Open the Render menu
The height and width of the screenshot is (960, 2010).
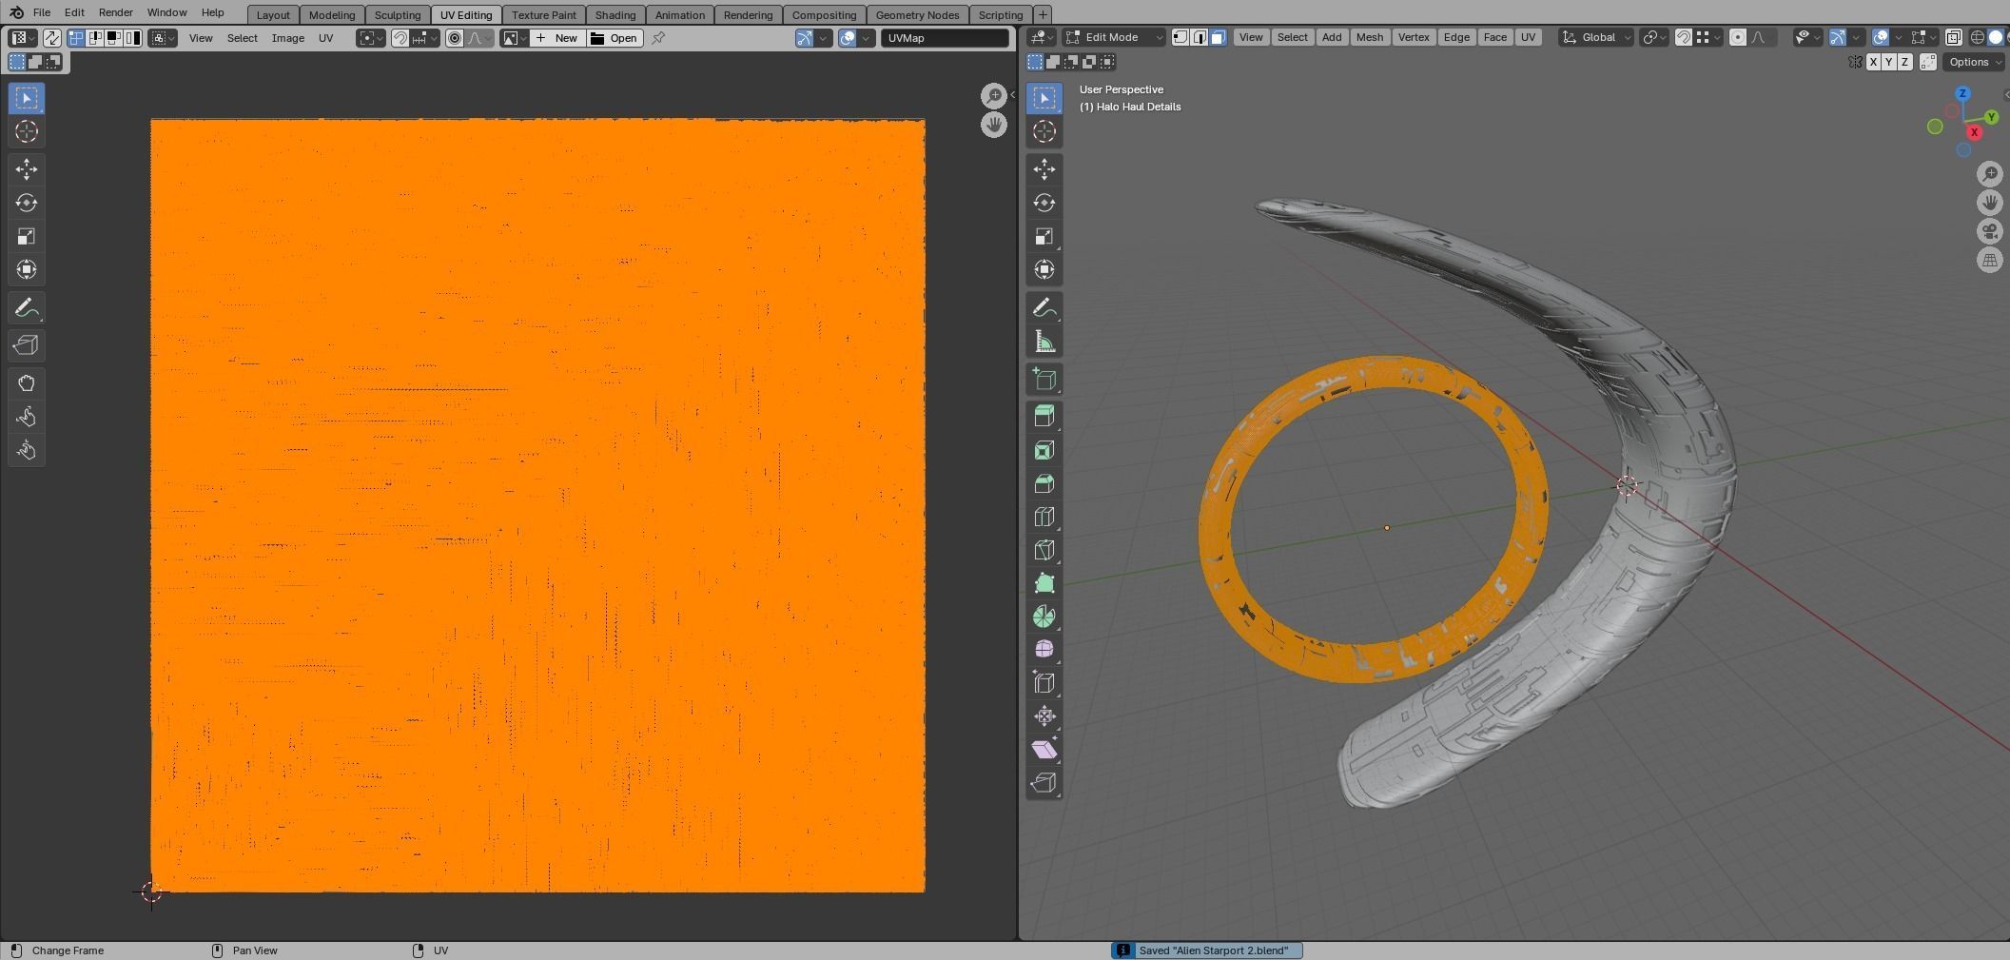coord(115,12)
